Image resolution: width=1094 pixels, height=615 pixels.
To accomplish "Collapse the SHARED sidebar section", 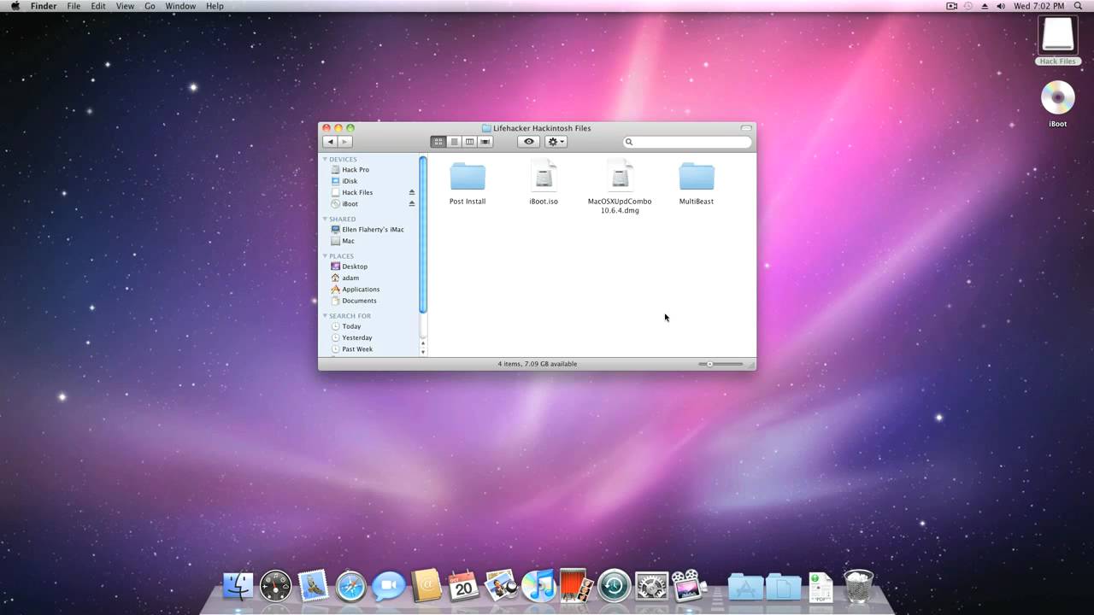I will (325, 219).
